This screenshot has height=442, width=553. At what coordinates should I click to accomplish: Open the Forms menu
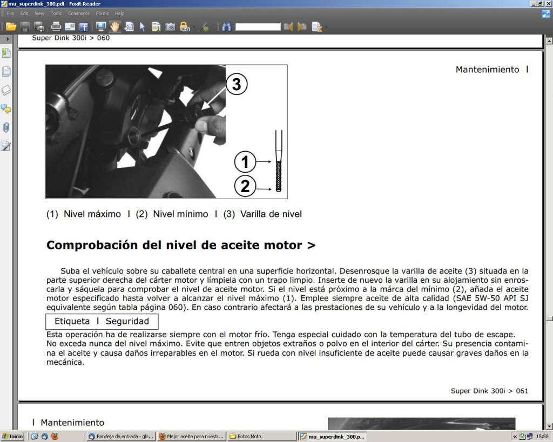102,13
